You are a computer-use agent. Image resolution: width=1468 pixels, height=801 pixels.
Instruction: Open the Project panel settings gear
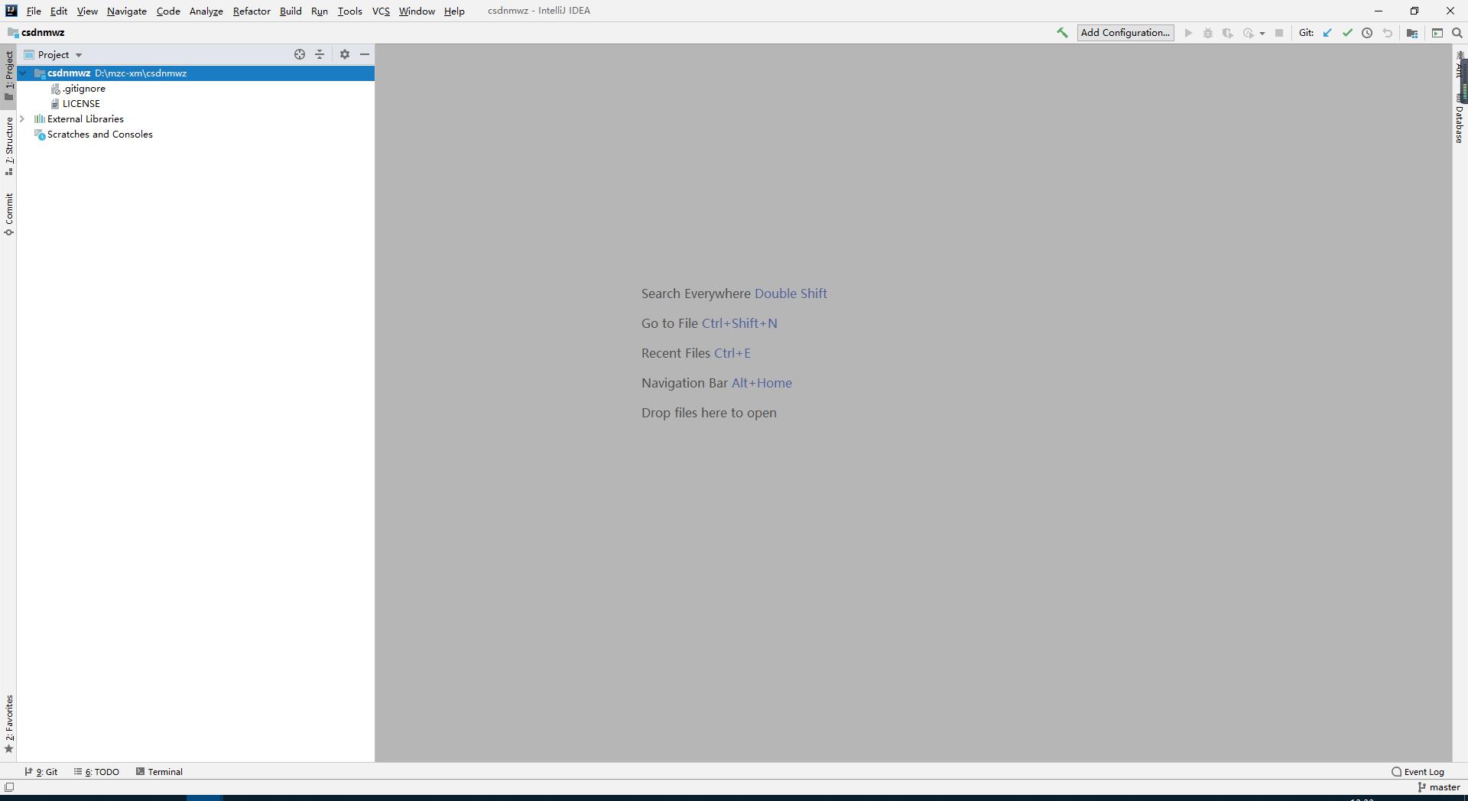[345, 54]
